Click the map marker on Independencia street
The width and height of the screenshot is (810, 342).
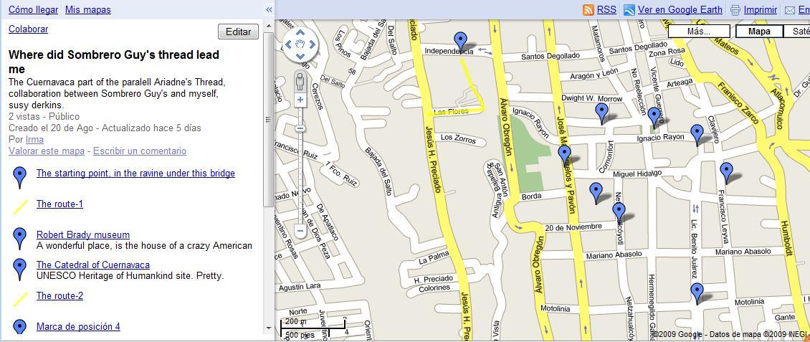[460, 42]
